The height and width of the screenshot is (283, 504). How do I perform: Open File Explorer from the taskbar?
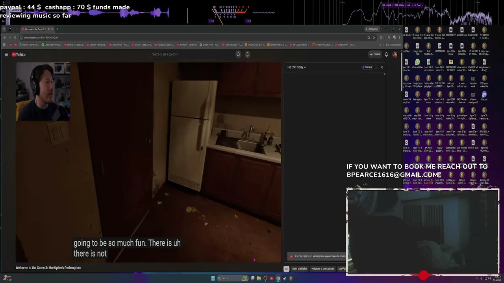point(259,278)
